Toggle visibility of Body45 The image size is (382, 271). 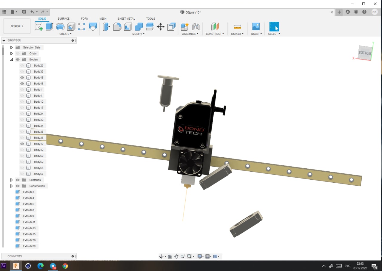click(x=22, y=78)
